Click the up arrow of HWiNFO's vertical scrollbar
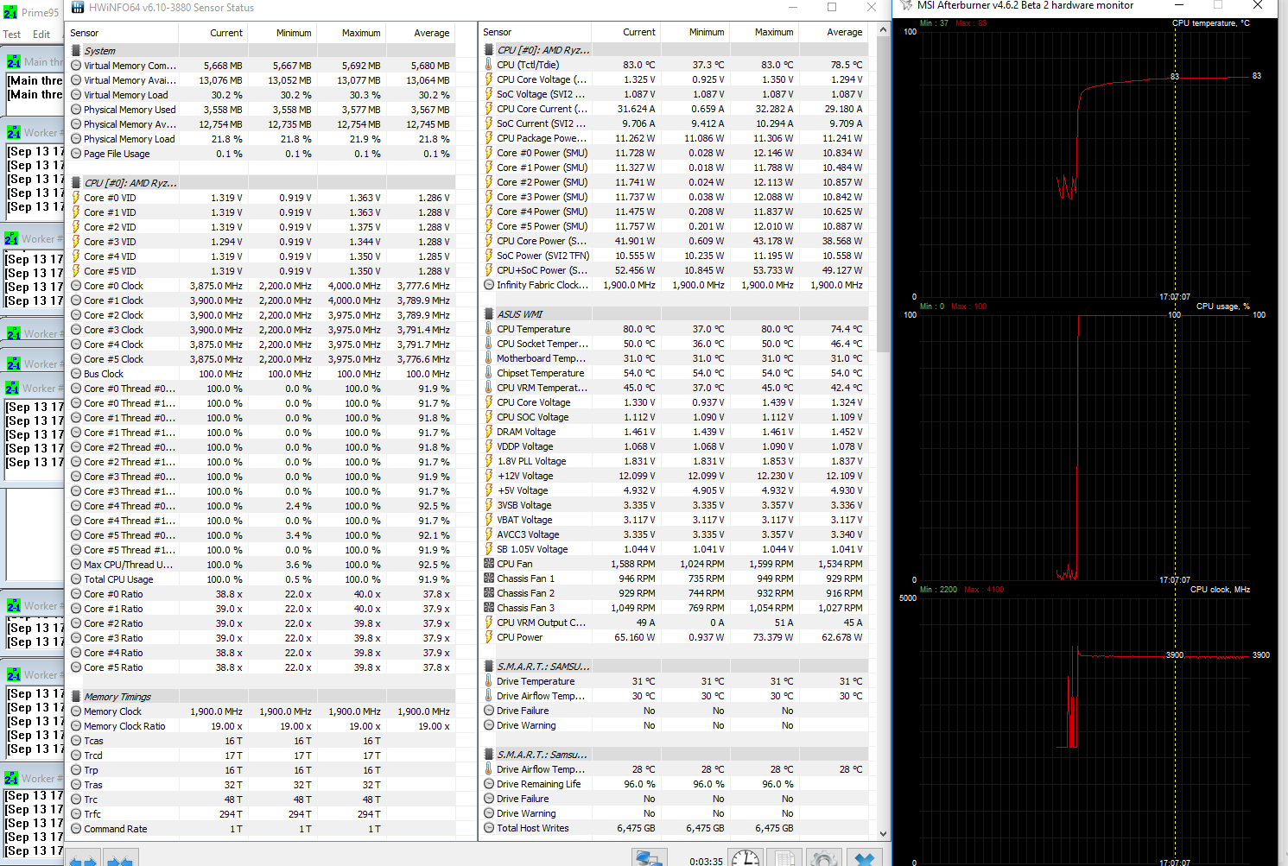This screenshot has width=1288, height=866. pyautogui.click(x=883, y=30)
